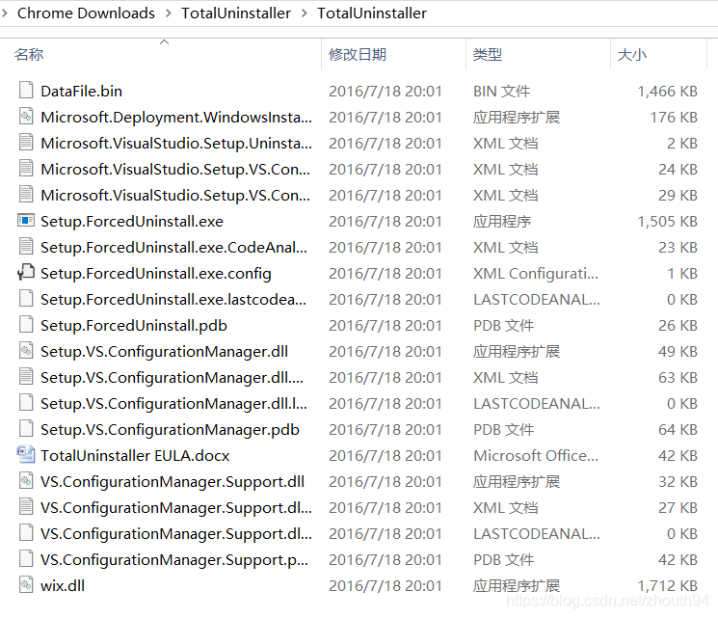Click the TotalUninstaller EULA.docx Word icon
Image resolution: width=718 pixels, height=618 pixels.
point(26,454)
